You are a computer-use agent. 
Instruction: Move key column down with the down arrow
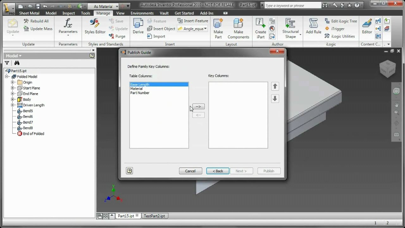tap(275, 98)
